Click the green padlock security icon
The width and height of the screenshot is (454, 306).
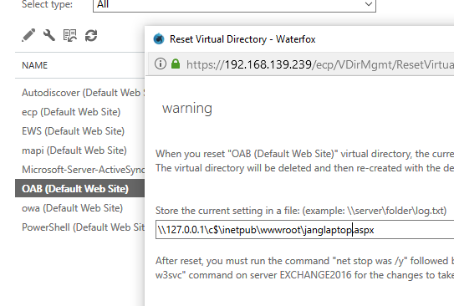(x=176, y=64)
